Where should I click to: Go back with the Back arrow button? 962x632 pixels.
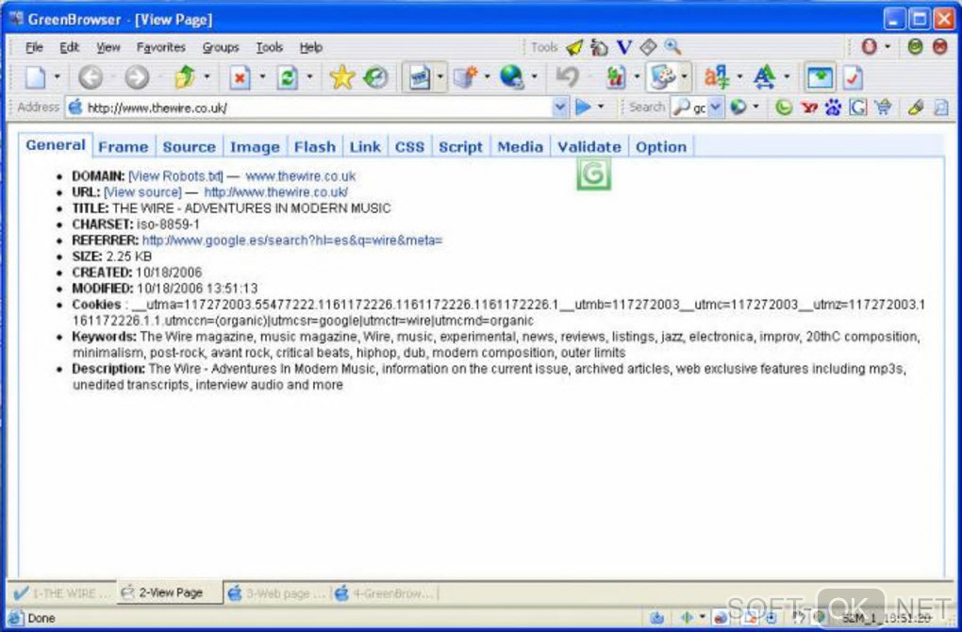(x=91, y=77)
